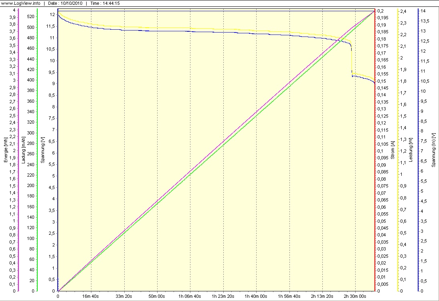Click the 2h 13m 20s time tick label
439x301 pixels.
pyautogui.click(x=322, y=296)
